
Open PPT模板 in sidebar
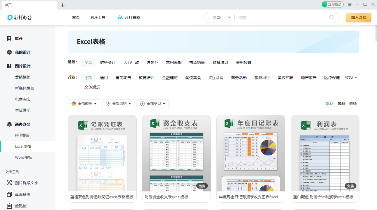click(22, 135)
